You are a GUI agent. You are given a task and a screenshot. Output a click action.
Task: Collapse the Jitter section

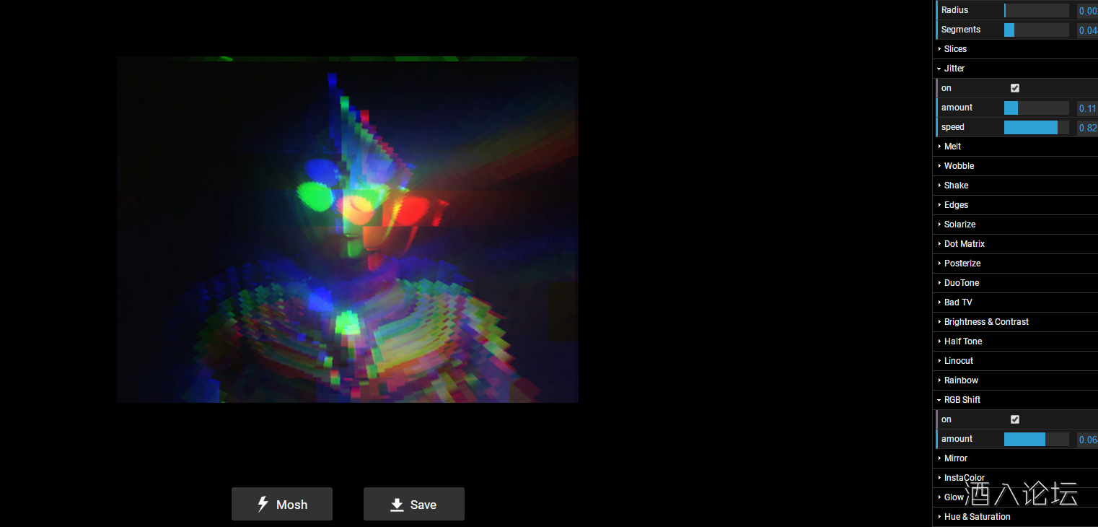click(x=954, y=68)
